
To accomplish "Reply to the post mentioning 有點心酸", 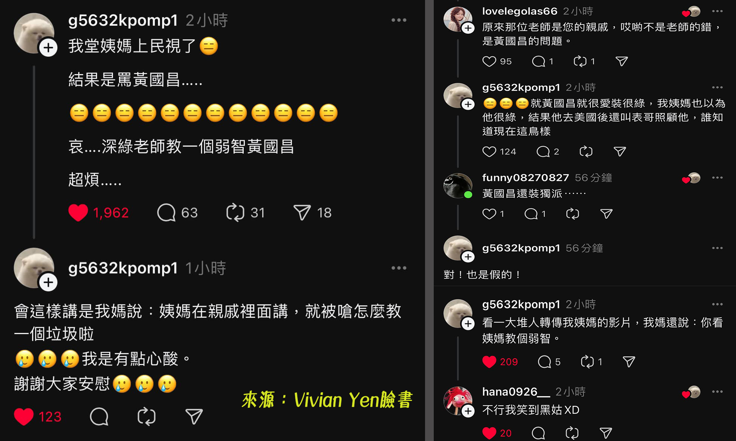I will tap(99, 416).
